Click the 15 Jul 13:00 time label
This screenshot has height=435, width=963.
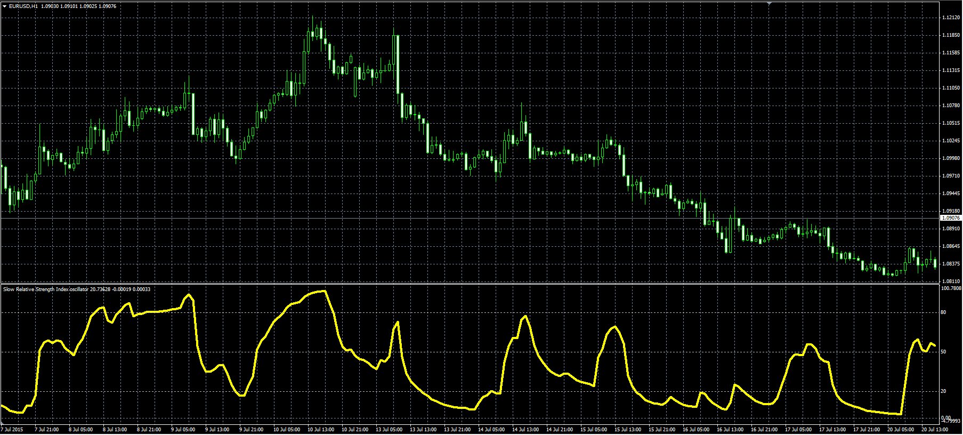(628, 430)
